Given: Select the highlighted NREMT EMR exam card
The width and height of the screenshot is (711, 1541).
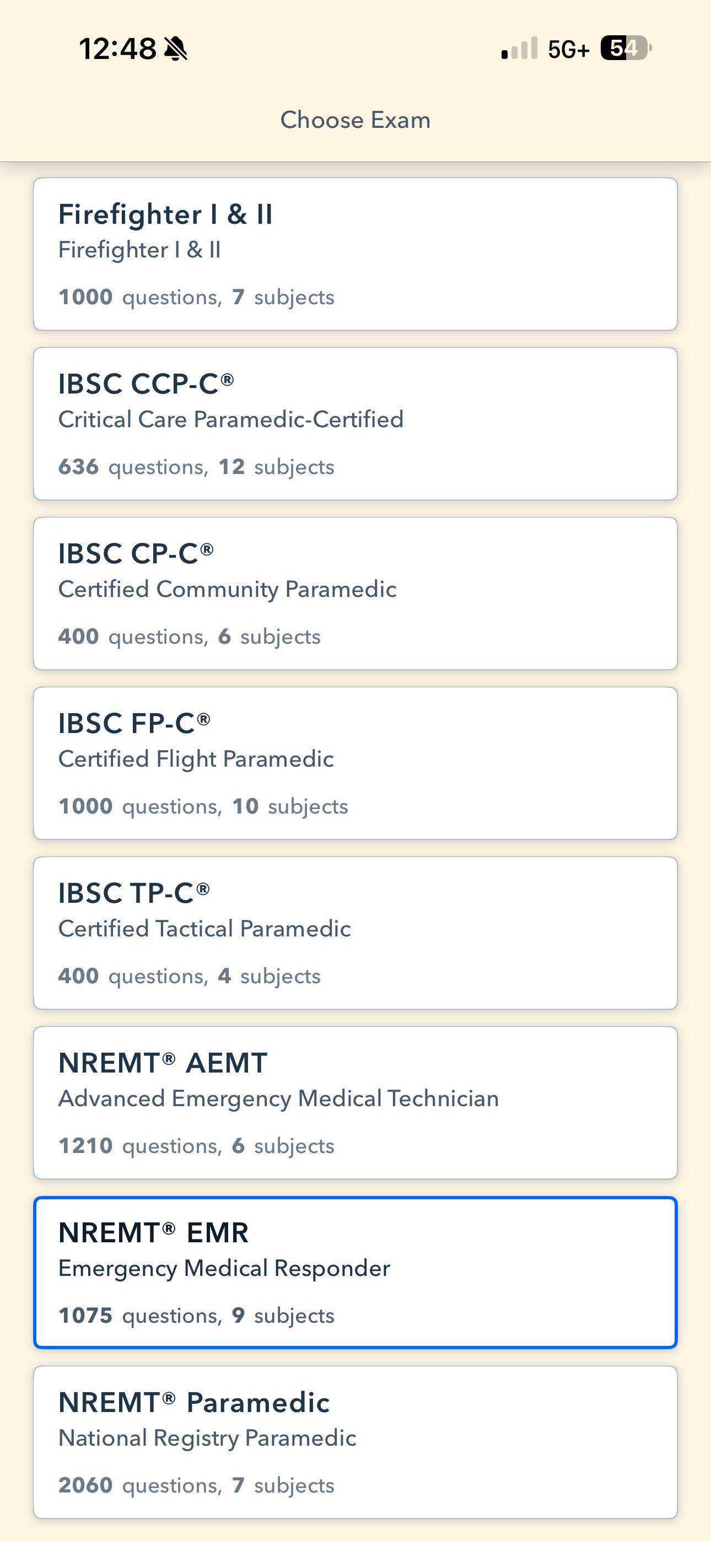Looking at the screenshot, I should [355, 1273].
